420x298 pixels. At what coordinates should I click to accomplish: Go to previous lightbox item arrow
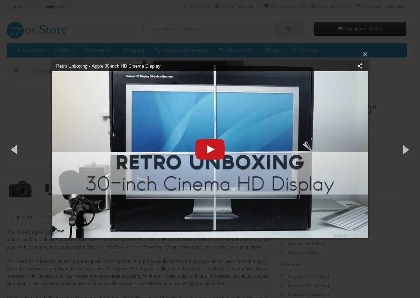(x=14, y=150)
